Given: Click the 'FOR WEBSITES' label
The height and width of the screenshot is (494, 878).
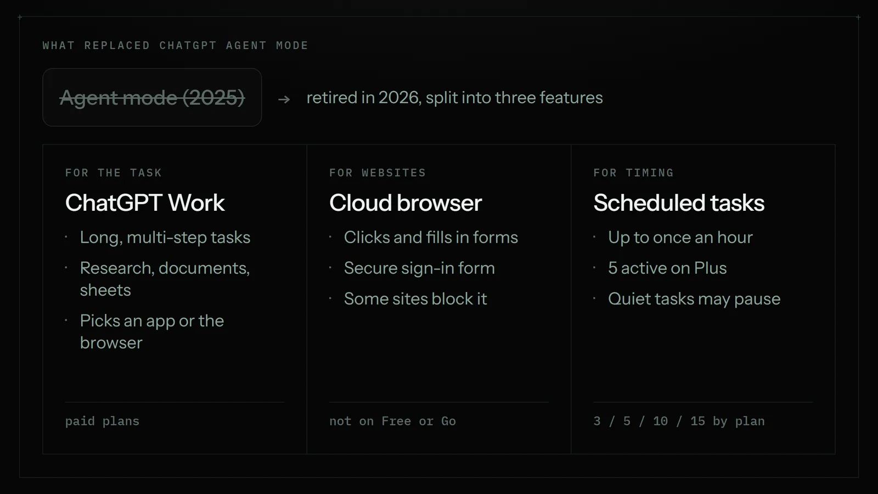Looking at the screenshot, I should click(x=378, y=173).
